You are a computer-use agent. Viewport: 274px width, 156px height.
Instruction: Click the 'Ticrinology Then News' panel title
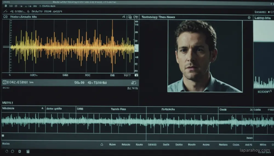(x=158, y=17)
